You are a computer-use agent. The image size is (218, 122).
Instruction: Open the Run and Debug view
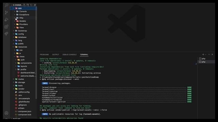pyautogui.click(x=6, y=20)
